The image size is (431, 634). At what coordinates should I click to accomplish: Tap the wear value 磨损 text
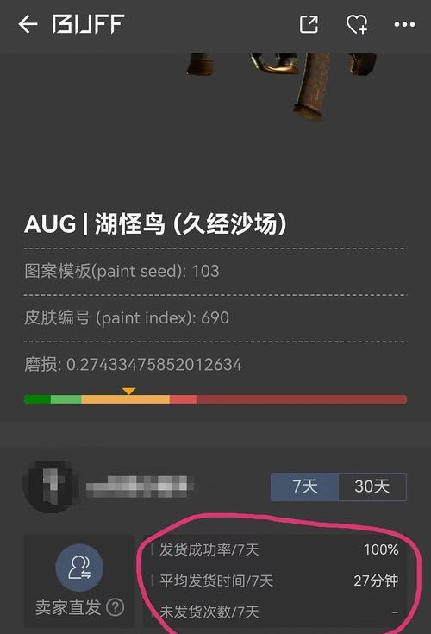[133, 364]
